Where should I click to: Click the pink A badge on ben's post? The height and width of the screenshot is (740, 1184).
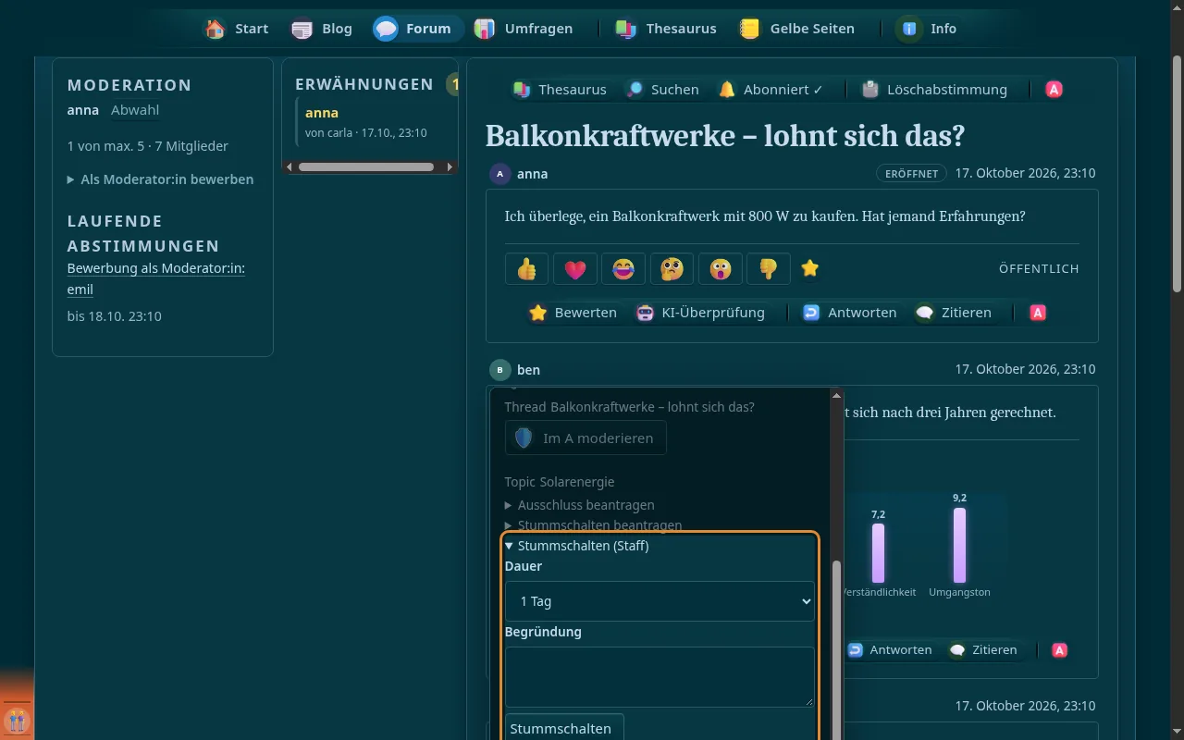[x=1060, y=650]
